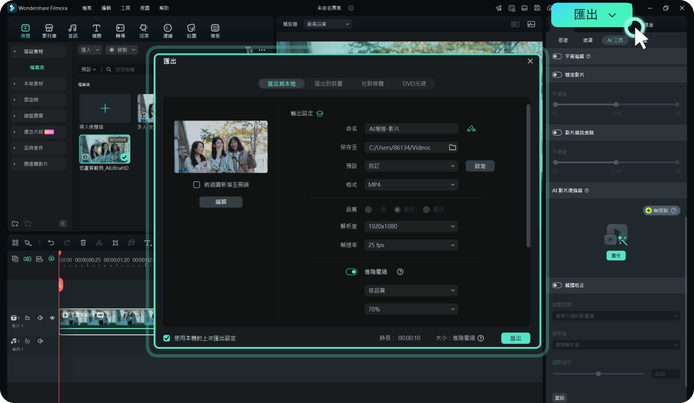Hide the 影片 1 track with eye icon
The width and height of the screenshot is (694, 403).
52,317
